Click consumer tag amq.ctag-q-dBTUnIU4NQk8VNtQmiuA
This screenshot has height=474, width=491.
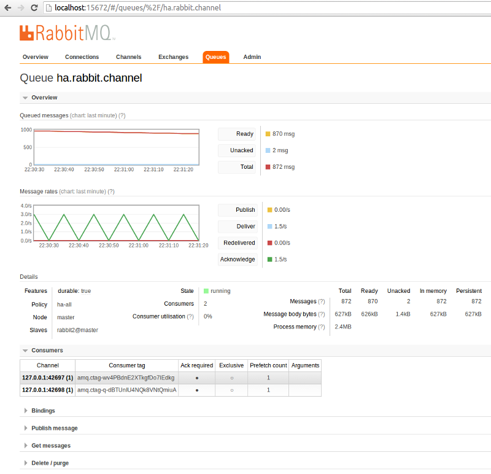(x=127, y=390)
